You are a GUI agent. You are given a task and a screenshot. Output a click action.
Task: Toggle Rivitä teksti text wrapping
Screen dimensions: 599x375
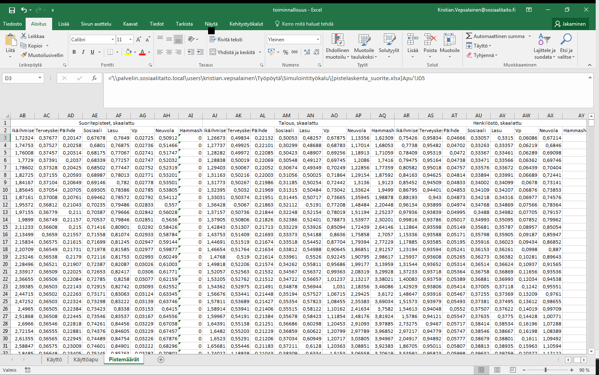pyautogui.click(x=226, y=40)
